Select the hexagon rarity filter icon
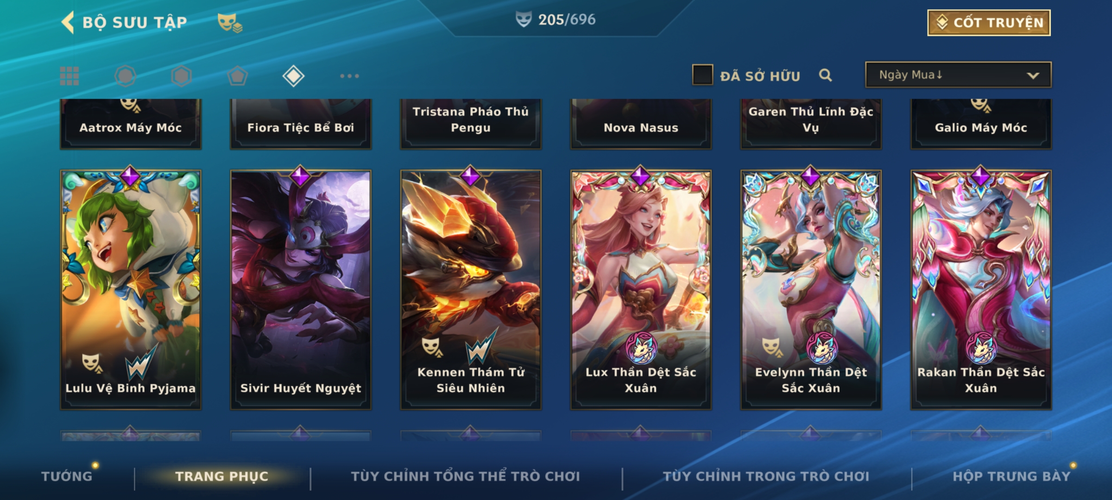 [181, 76]
